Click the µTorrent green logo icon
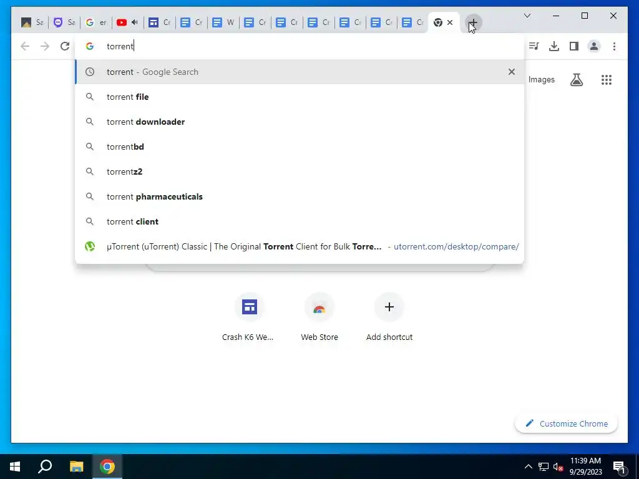The height and width of the screenshot is (479, 639). (90, 246)
